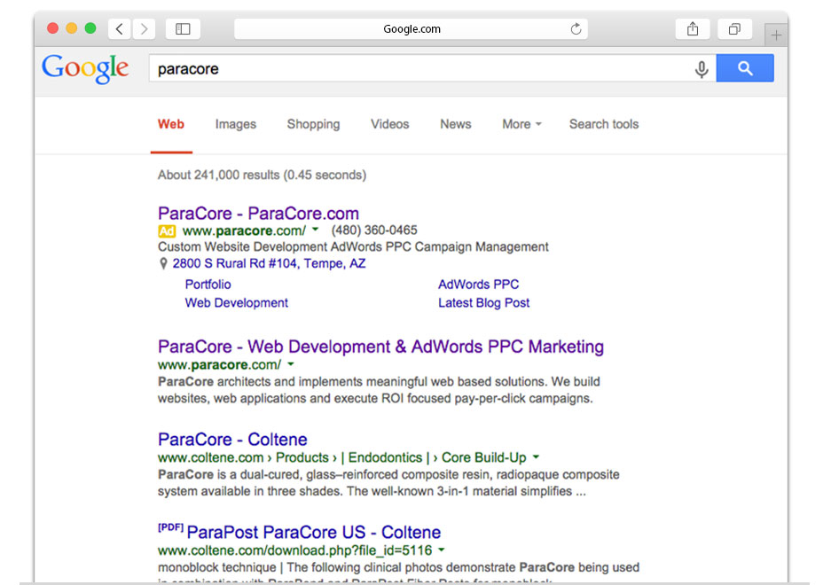This screenshot has width=823, height=585.
Task: Expand the arrow next to the ad's www.paracore.com/
Action: (x=316, y=230)
